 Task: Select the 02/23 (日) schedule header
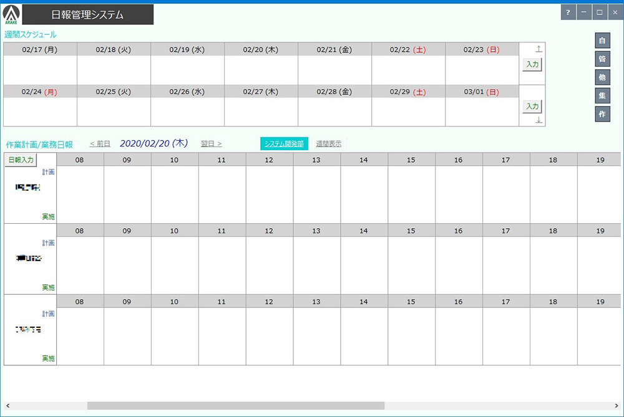482,50
